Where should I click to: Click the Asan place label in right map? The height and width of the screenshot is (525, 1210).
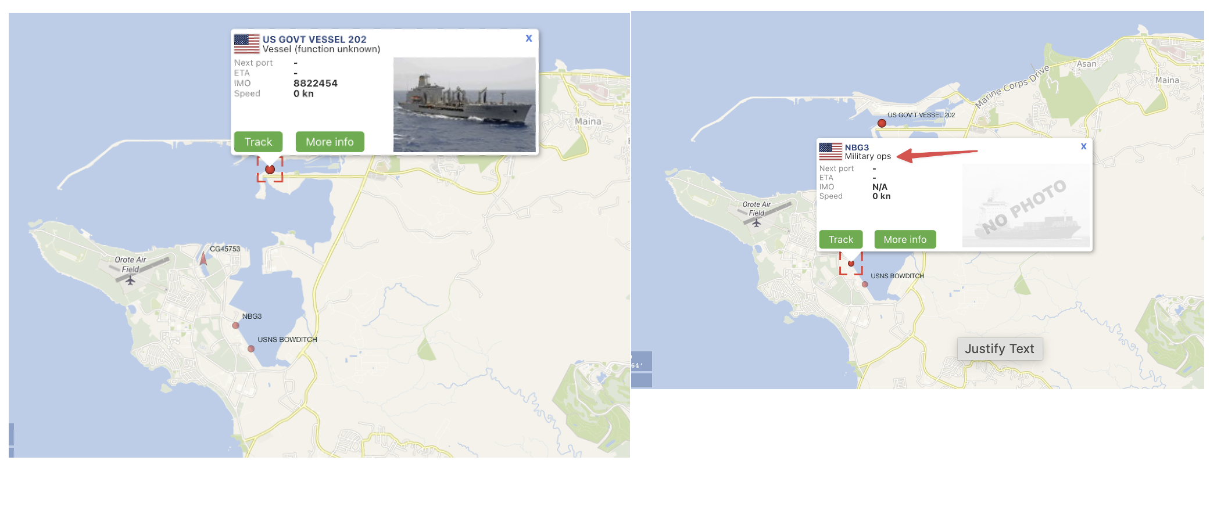click(x=1087, y=64)
